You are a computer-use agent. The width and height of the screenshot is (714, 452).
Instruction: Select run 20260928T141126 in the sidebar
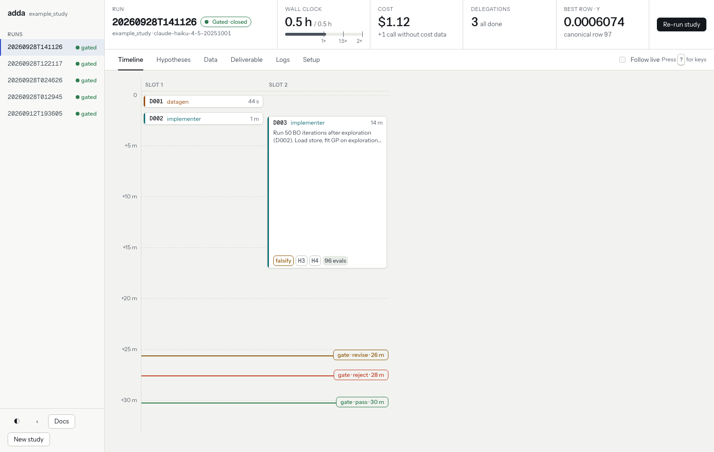pyautogui.click(x=52, y=47)
